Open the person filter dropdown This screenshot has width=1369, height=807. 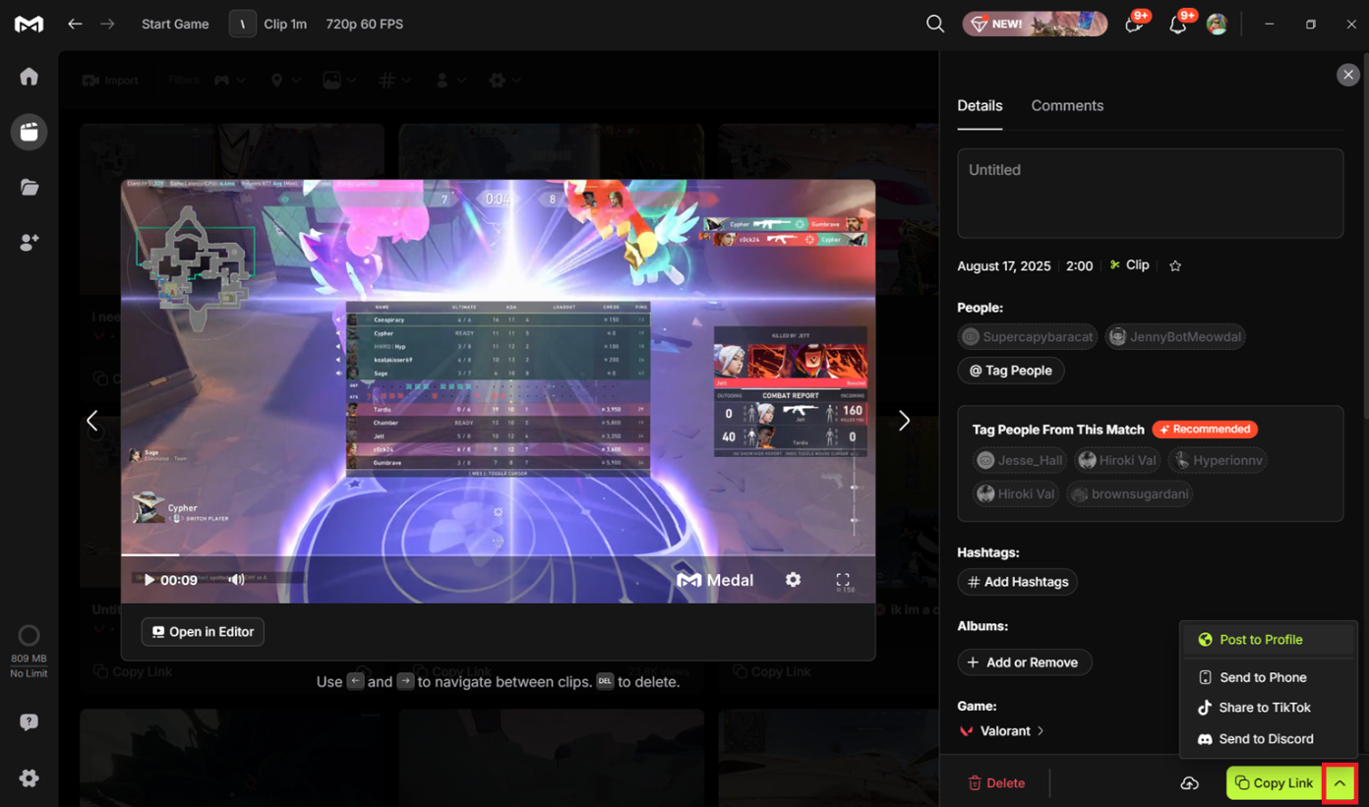(449, 81)
